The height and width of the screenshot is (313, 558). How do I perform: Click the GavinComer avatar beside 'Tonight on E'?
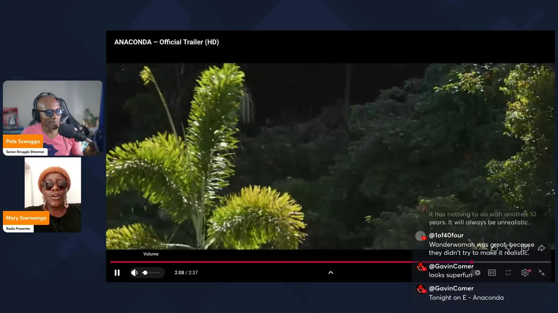tap(421, 289)
